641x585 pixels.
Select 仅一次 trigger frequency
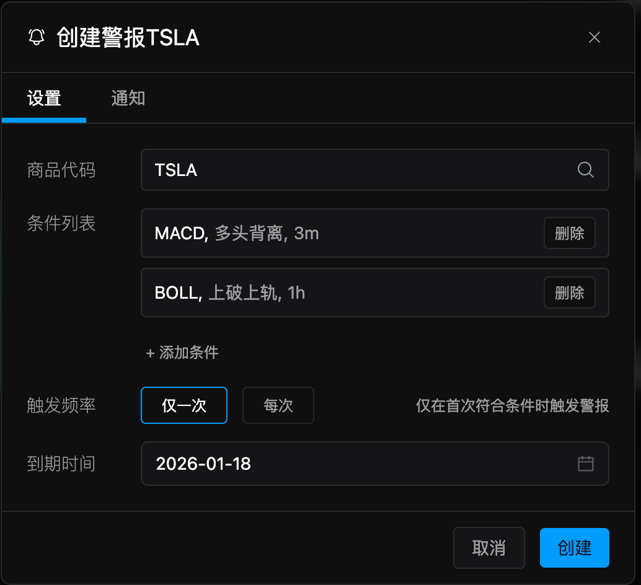pyautogui.click(x=183, y=405)
